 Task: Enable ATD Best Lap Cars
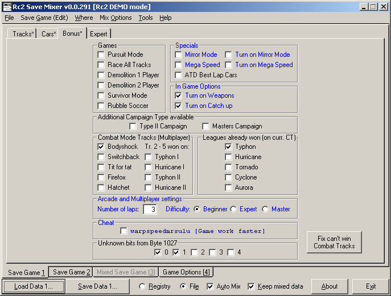178,75
